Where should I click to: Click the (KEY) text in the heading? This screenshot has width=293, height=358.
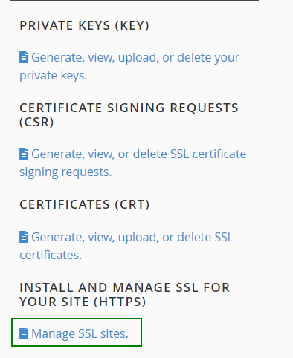pos(132,25)
